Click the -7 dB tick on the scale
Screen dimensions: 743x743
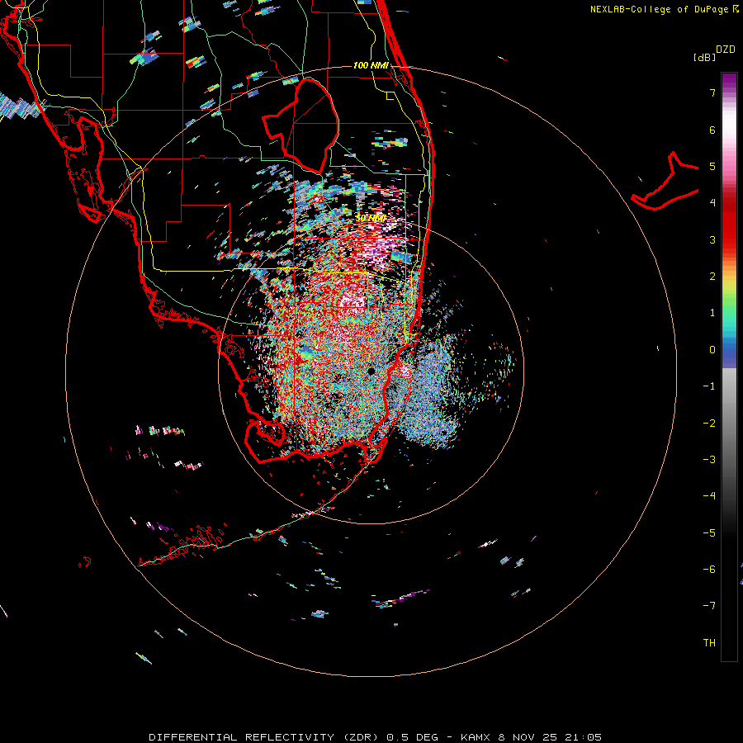(709, 606)
